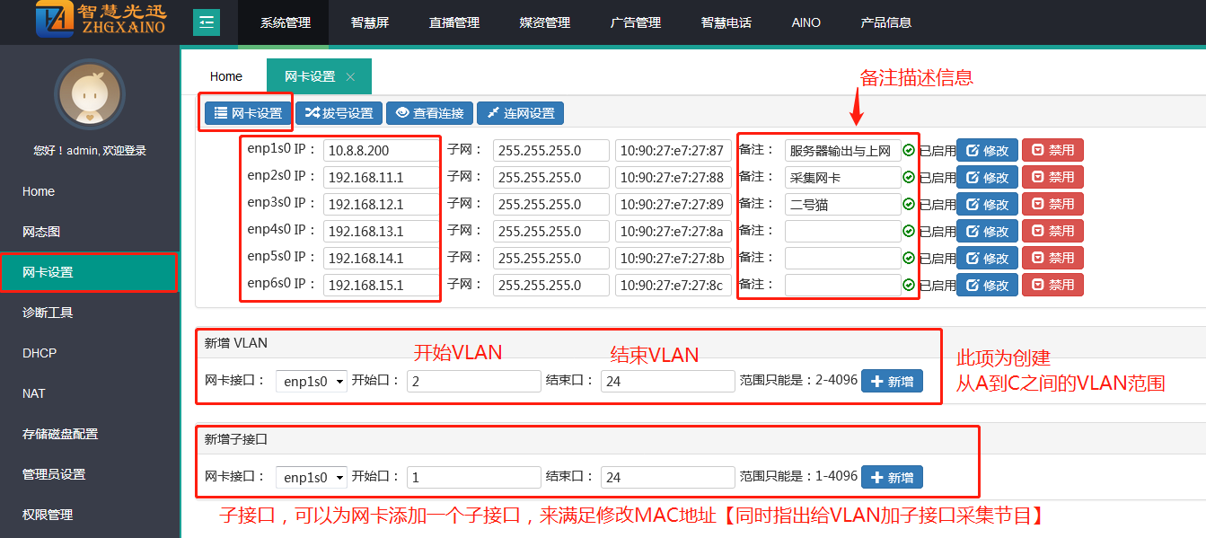Open 网卡接口 dropdown in 新增子接口
The width and height of the screenshot is (1206, 538).
coord(312,477)
